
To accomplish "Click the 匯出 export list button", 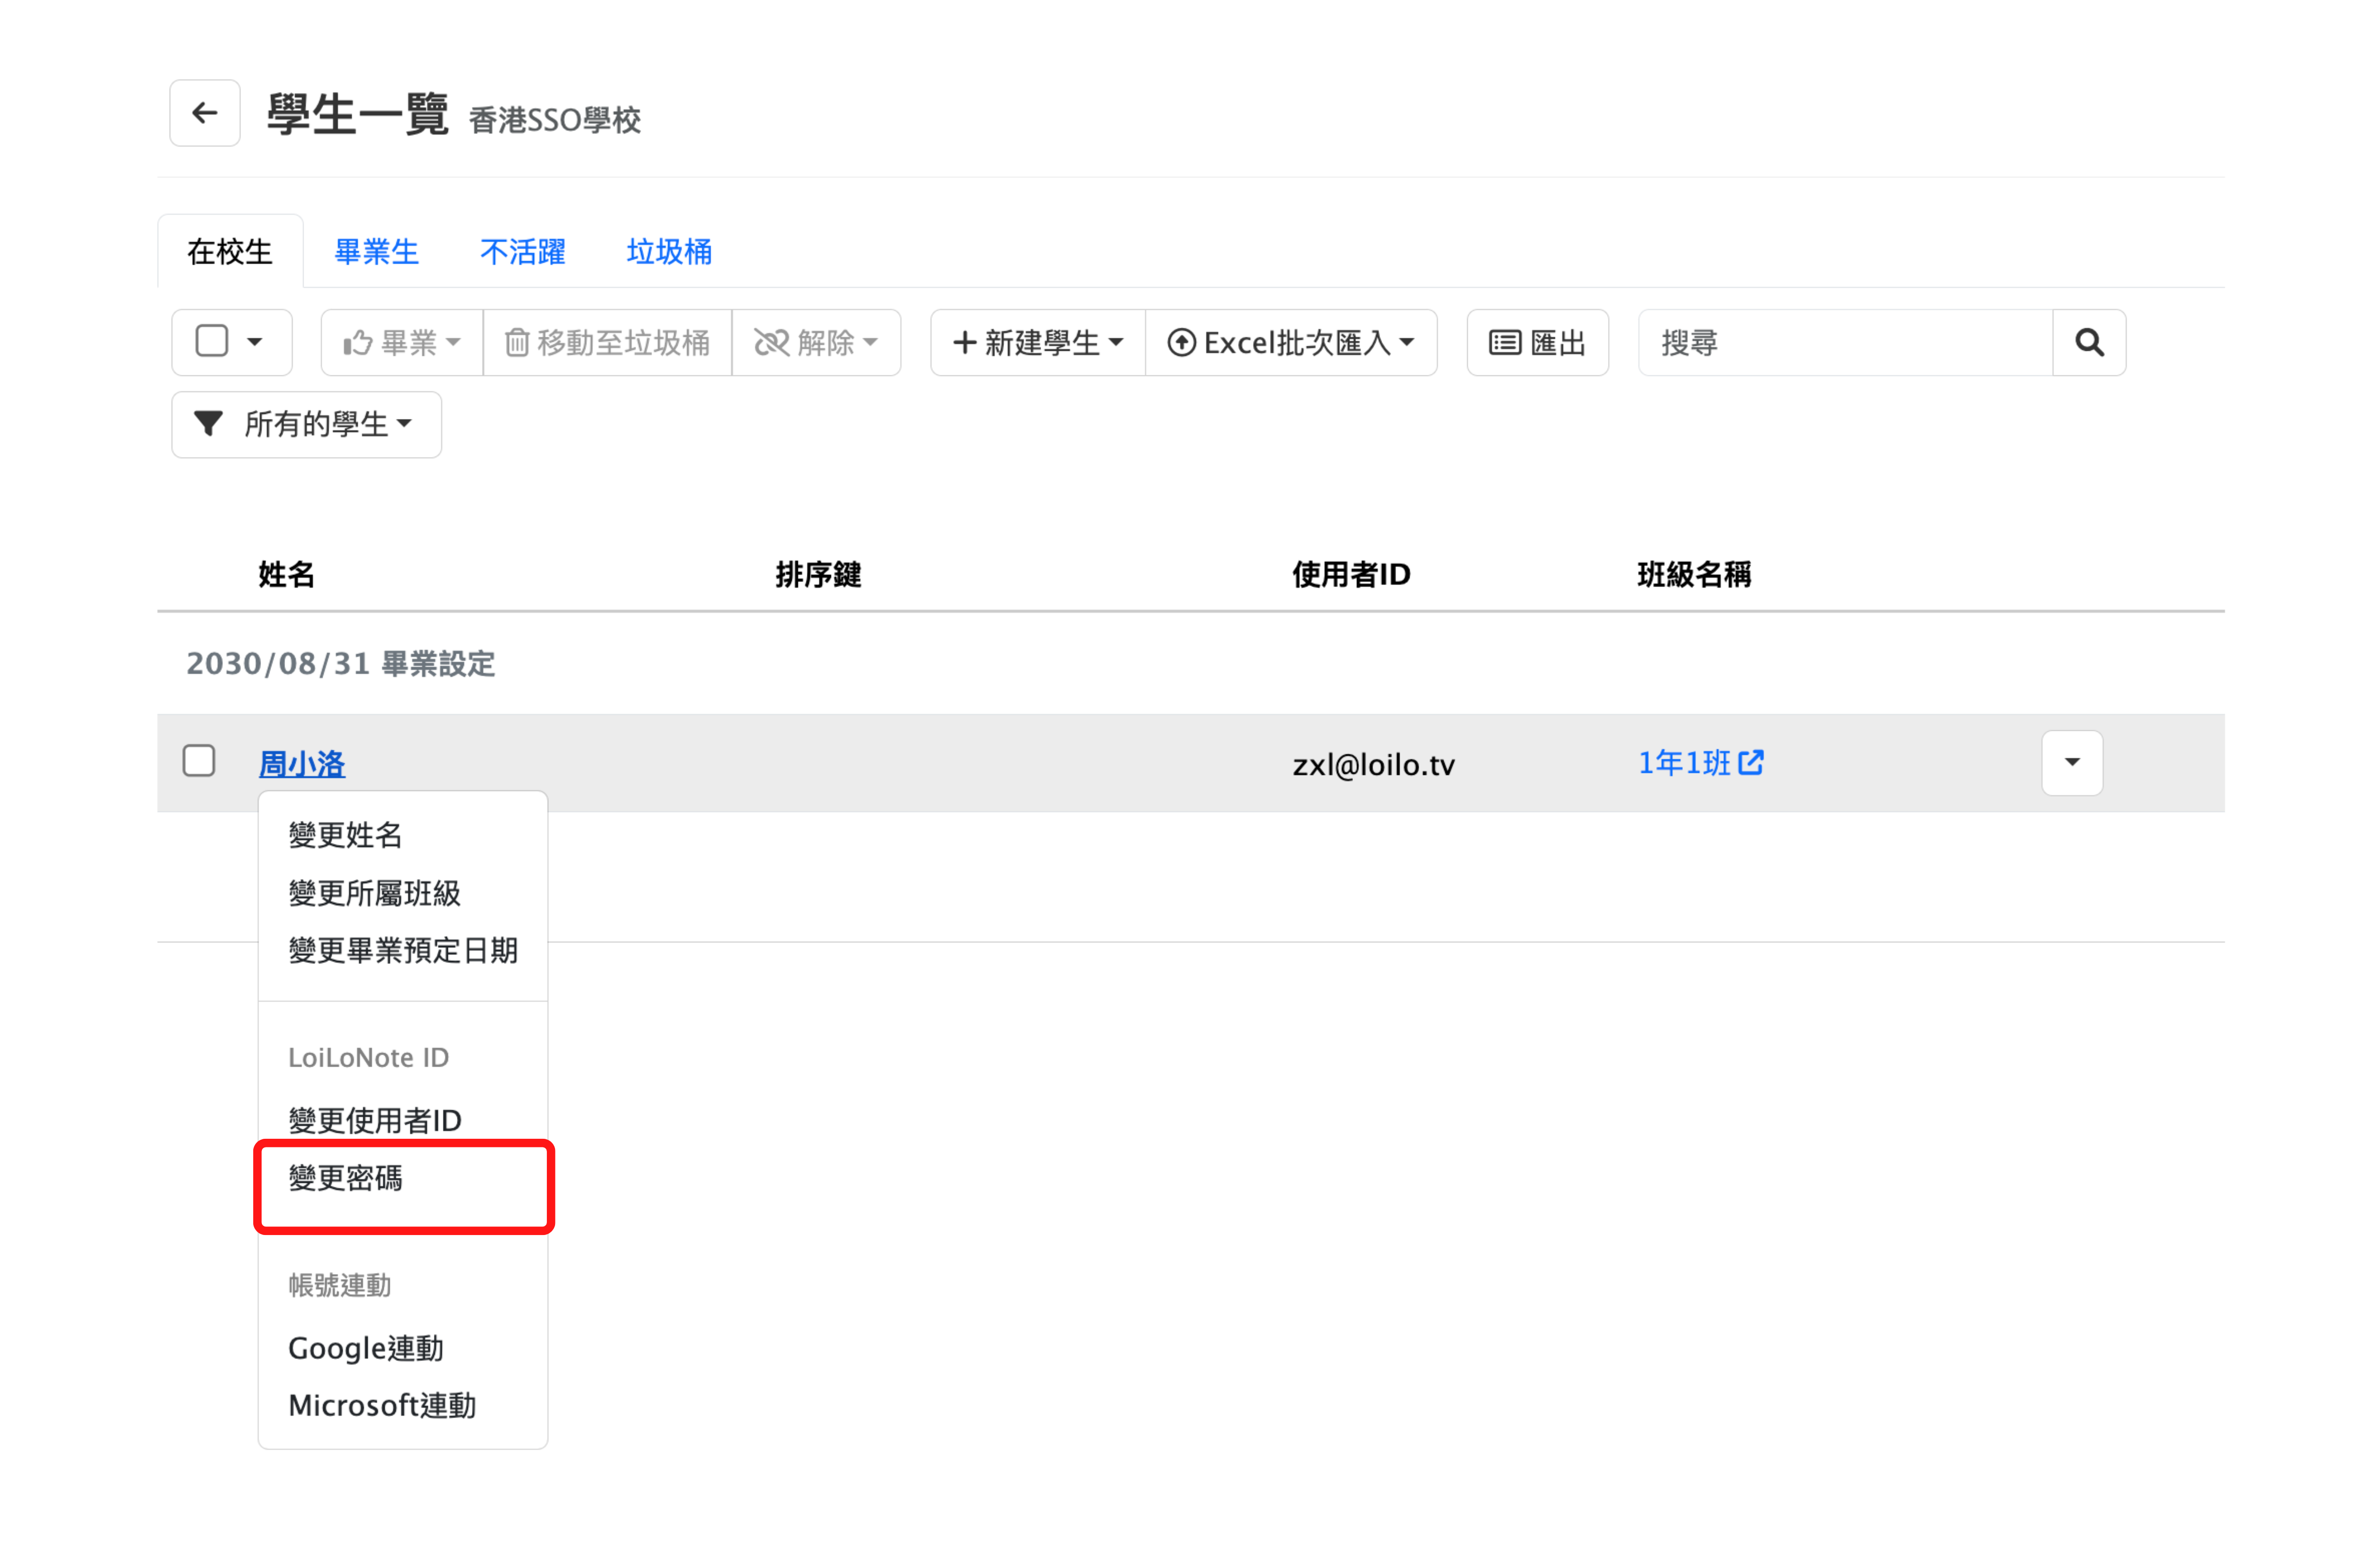I will (x=1537, y=343).
